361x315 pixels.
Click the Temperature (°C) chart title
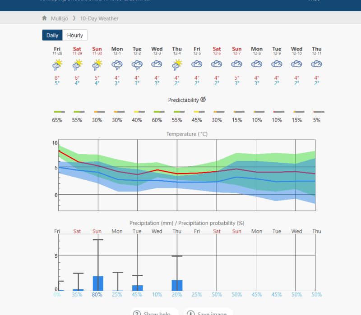[x=187, y=134]
